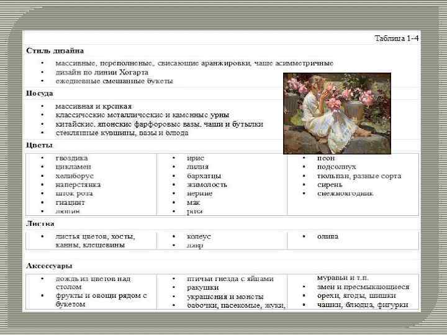This screenshot has height=335, width=447.
Task: Click the line about 'фарфоровые вазы'
Action: [x=160, y=124]
